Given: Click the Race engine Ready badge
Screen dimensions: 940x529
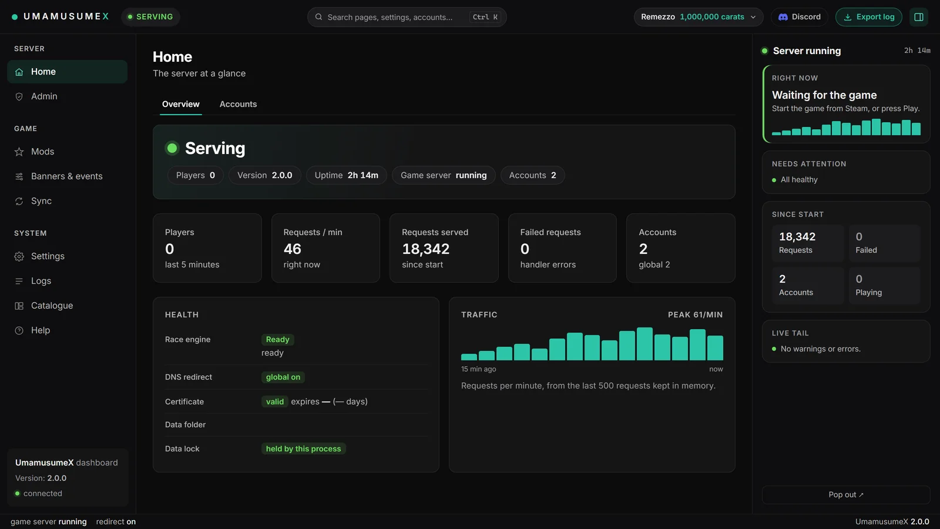Looking at the screenshot, I should [x=278, y=340].
